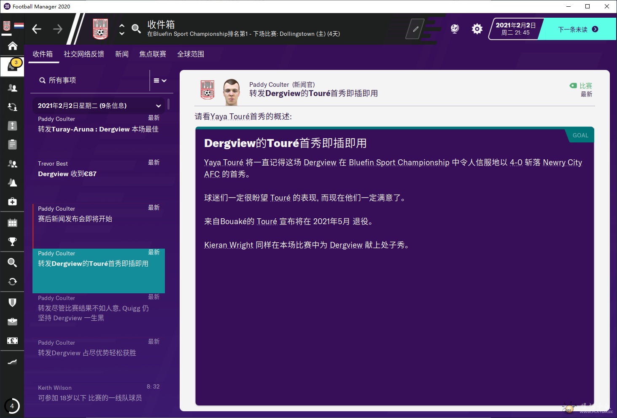Open the search magnifier in the header
617x418 pixels.
[x=136, y=29]
